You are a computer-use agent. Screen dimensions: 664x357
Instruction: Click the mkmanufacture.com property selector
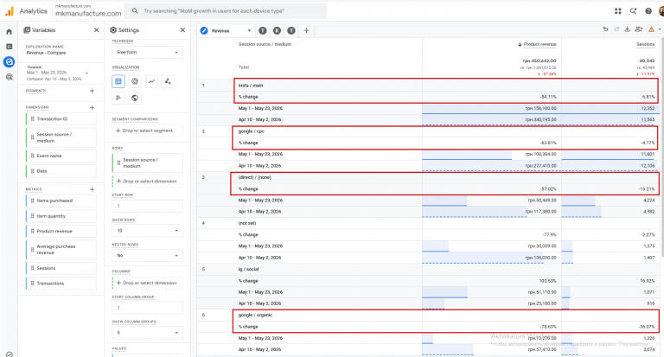88,11
